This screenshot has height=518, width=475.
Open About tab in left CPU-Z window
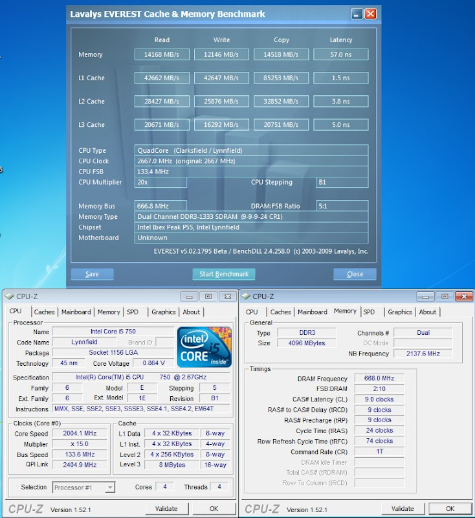[x=192, y=312]
